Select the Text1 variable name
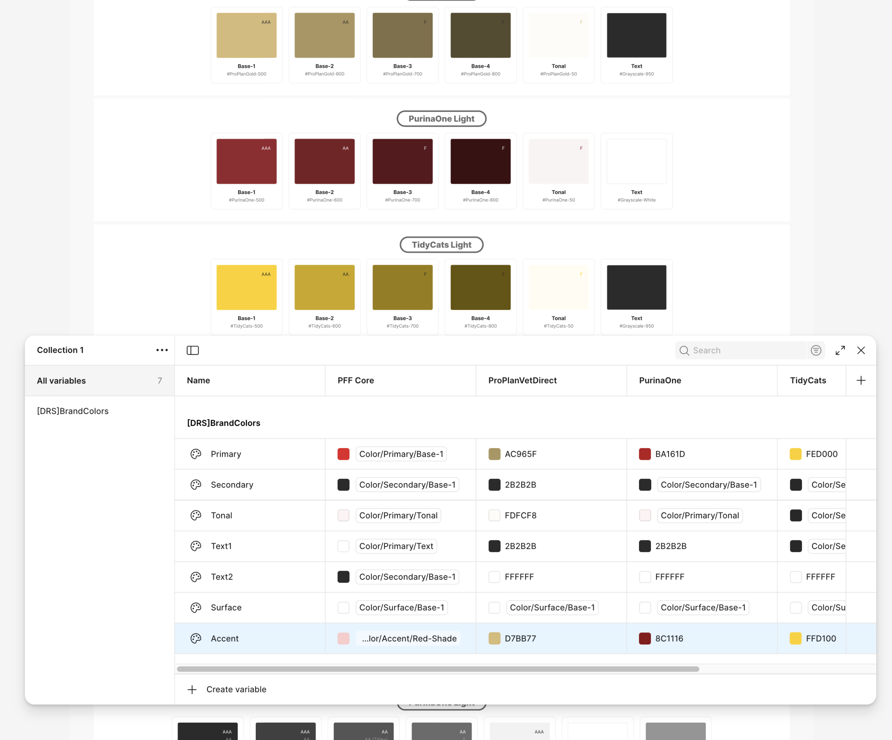This screenshot has width=892, height=740. (221, 546)
